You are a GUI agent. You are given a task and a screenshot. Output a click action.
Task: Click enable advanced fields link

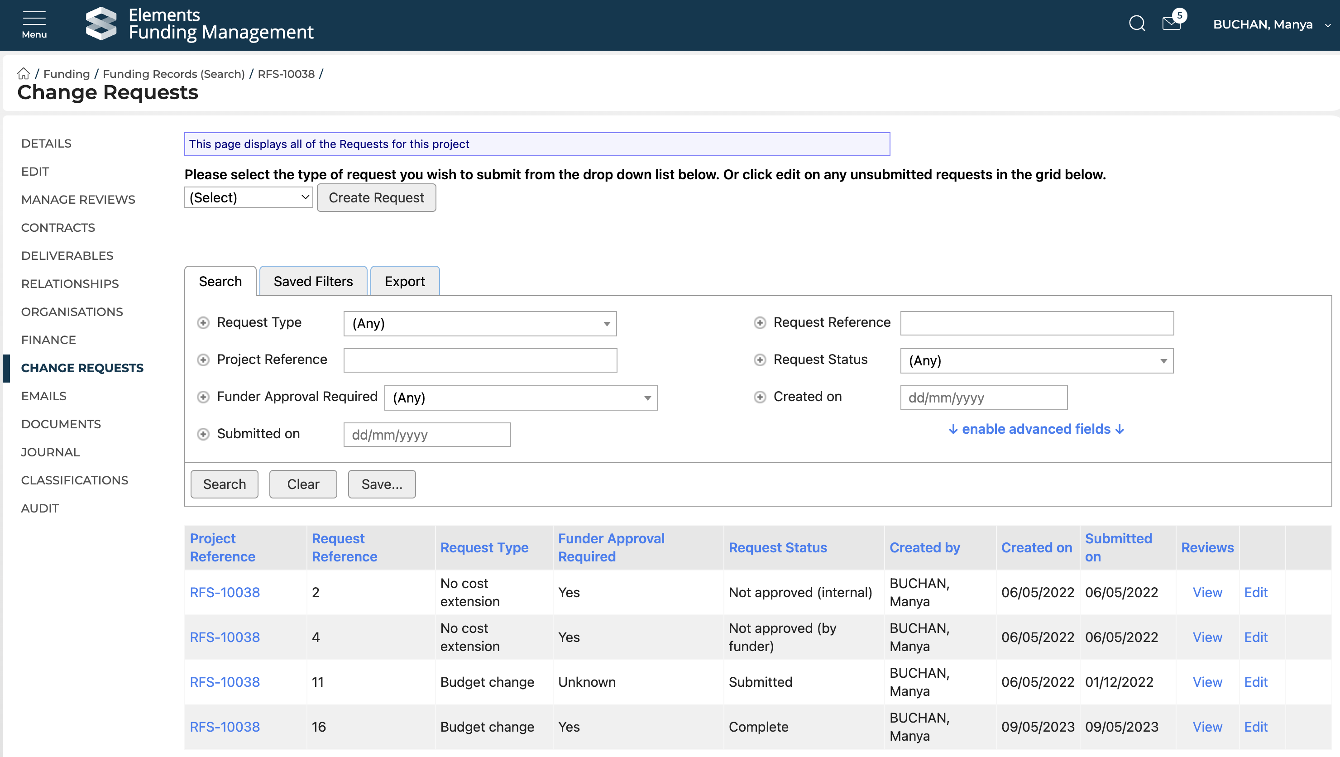(x=1036, y=429)
